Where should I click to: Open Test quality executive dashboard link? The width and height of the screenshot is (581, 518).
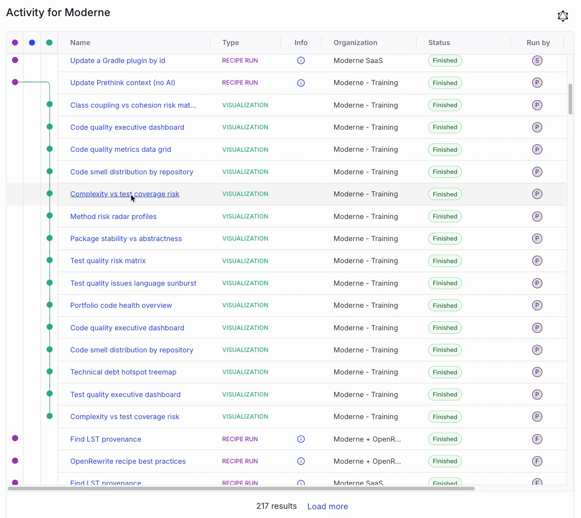(x=125, y=394)
